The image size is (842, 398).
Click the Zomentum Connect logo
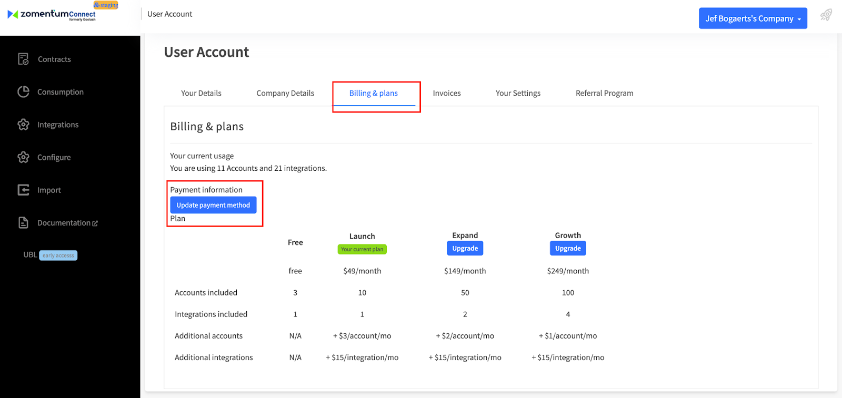tap(52, 14)
